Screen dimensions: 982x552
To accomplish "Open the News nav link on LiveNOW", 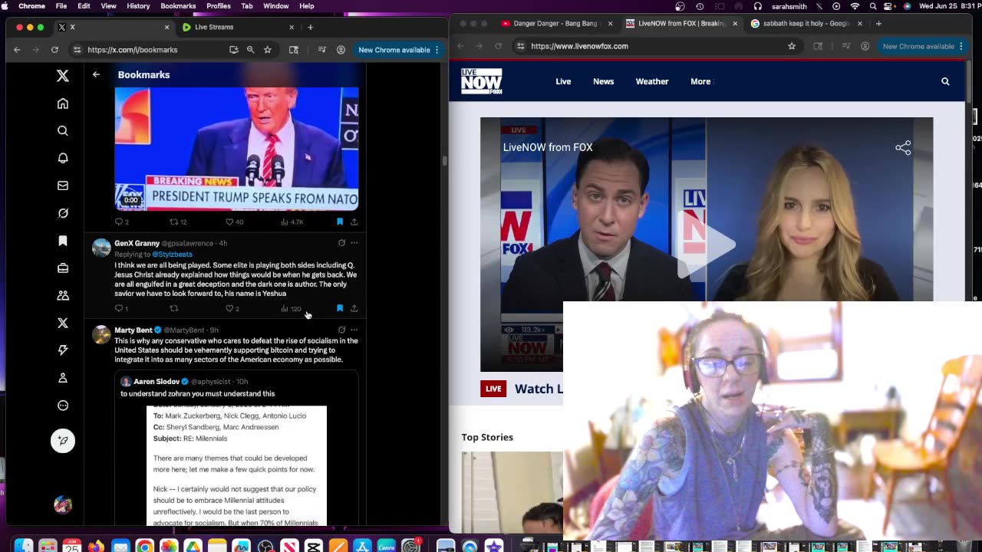I will (603, 81).
